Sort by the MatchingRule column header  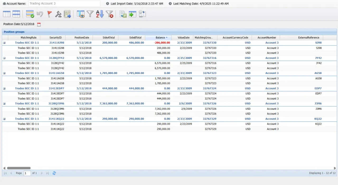click(24, 38)
